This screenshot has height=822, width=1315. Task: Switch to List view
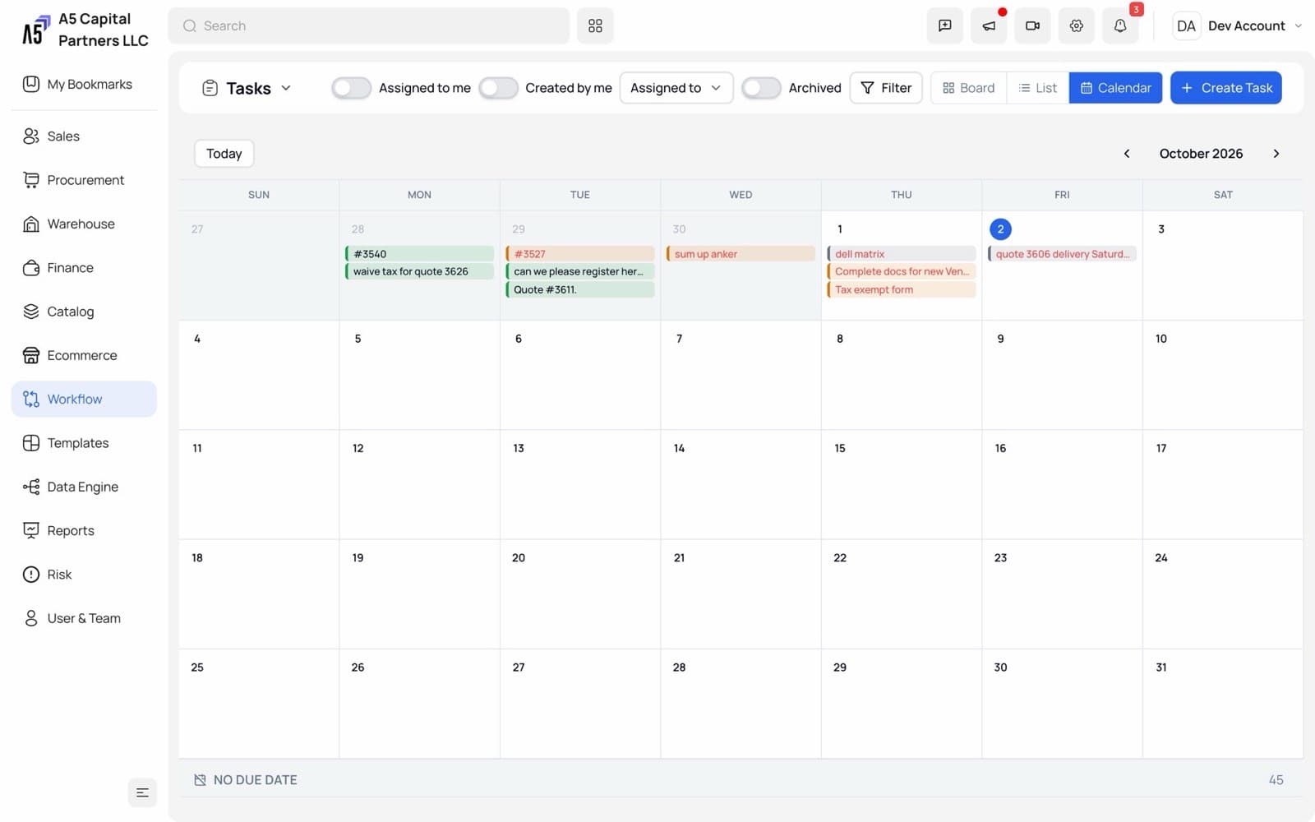click(x=1037, y=88)
